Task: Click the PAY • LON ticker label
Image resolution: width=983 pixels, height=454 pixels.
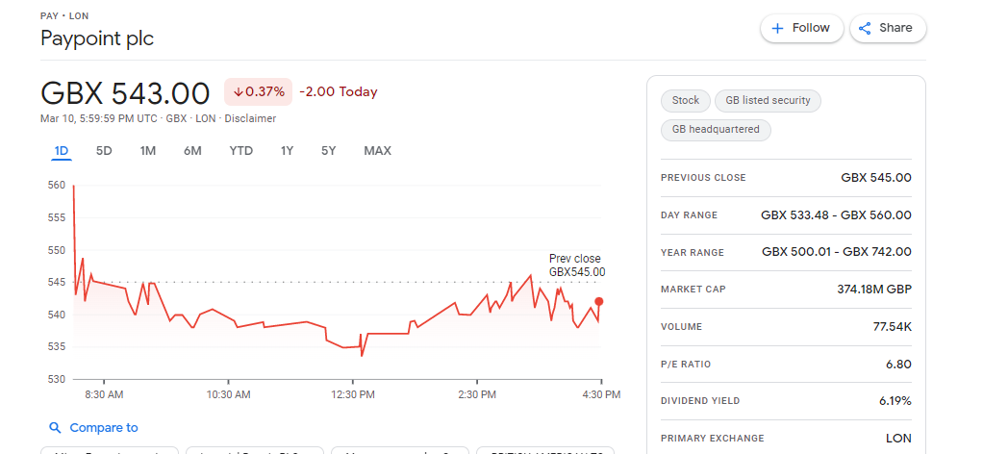Action: [64, 16]
